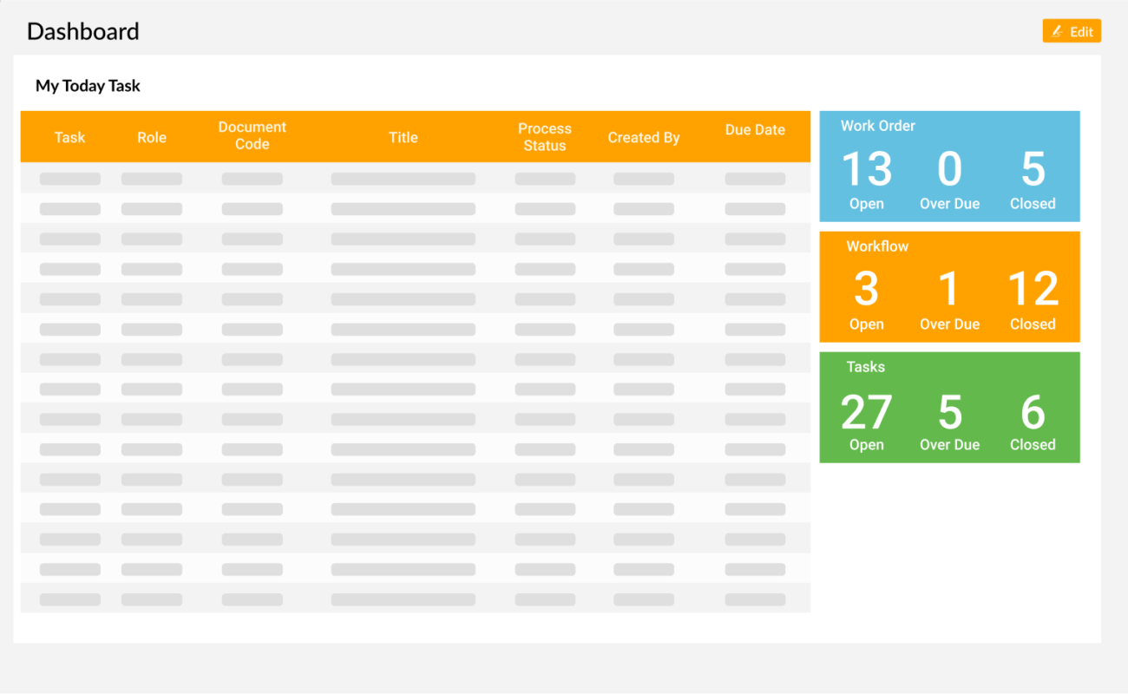Click the pencil icon in Edit button
This screenshot has height=694, width=1128.
tap(1057, 31)
